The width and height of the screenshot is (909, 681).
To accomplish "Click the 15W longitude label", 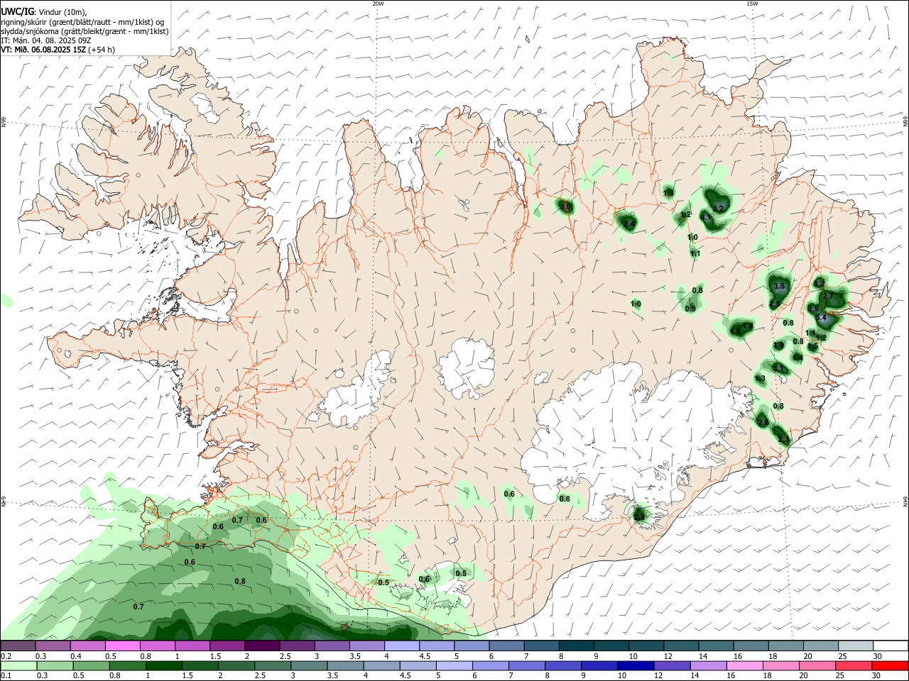I will [752, 3].
